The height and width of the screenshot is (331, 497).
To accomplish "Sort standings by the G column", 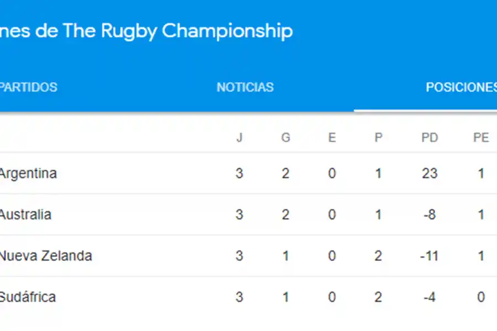I will tap(285, 137).
